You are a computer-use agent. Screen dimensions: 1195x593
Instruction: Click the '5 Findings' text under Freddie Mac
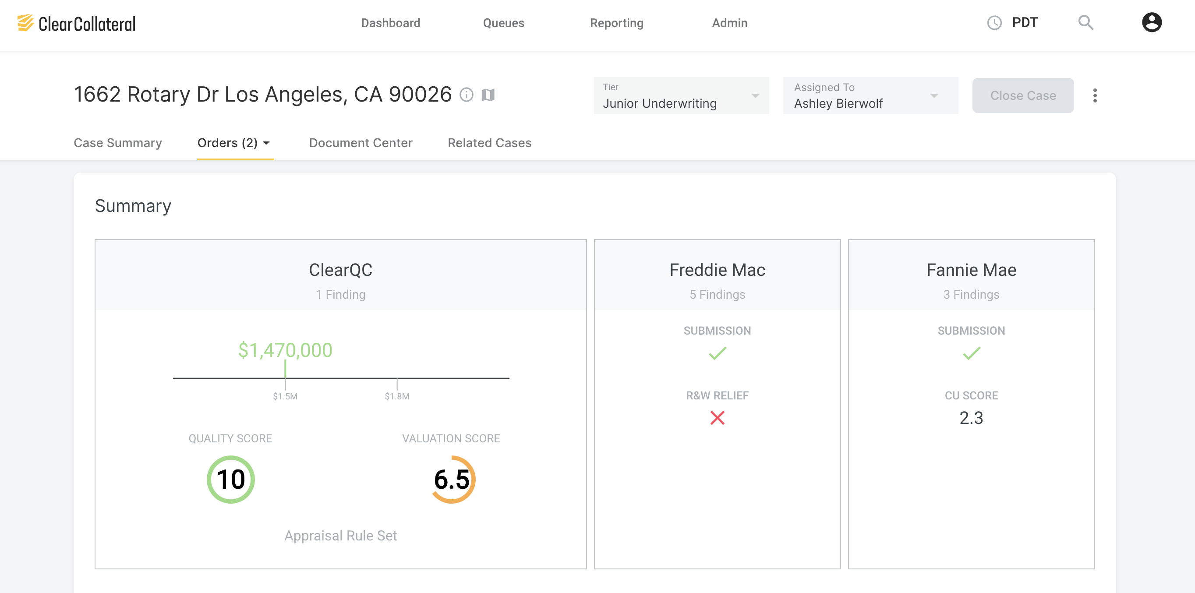[x=717, y=294]
